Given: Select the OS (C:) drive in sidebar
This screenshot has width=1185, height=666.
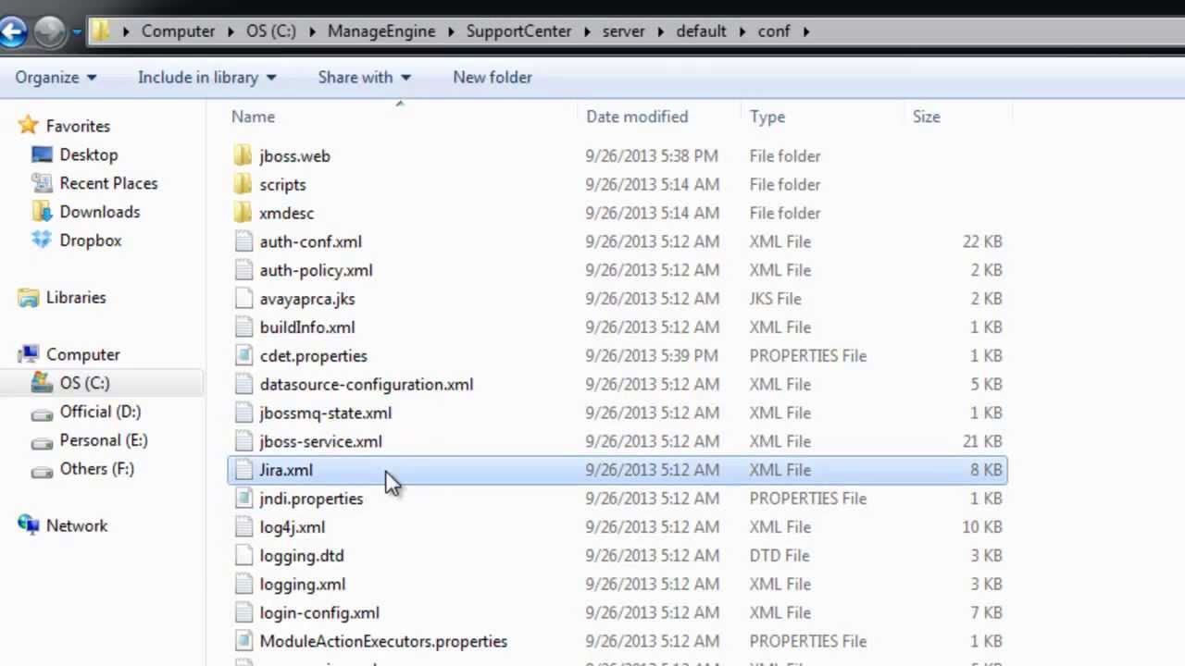Looking at the screenshot, I should (x=84, y=383).
